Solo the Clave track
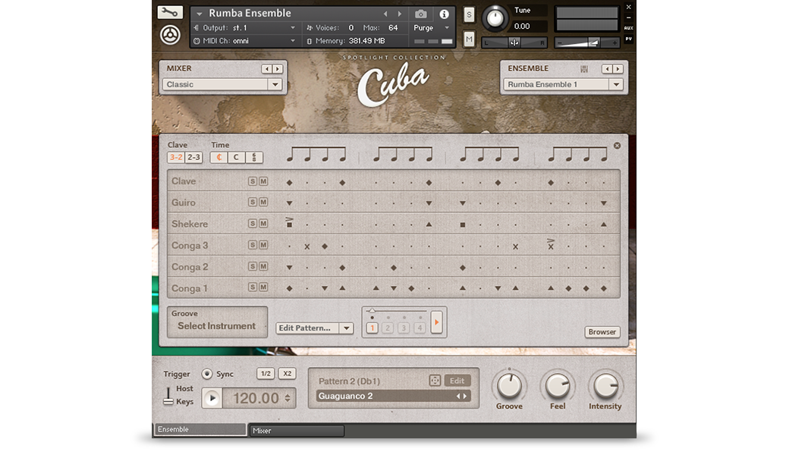This screenshot has height=455, width=789. (253, 181)
